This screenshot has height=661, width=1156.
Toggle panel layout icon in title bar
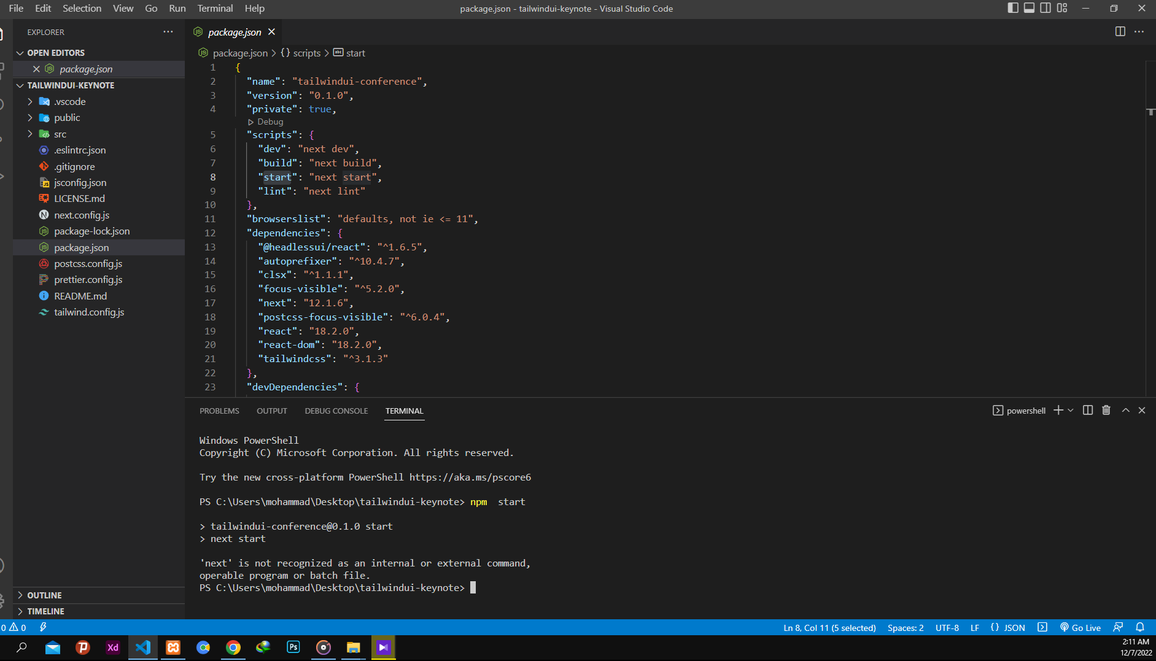tap(1030, 8)
